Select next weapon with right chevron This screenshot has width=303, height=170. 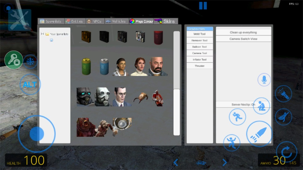[x=224, y=162]
